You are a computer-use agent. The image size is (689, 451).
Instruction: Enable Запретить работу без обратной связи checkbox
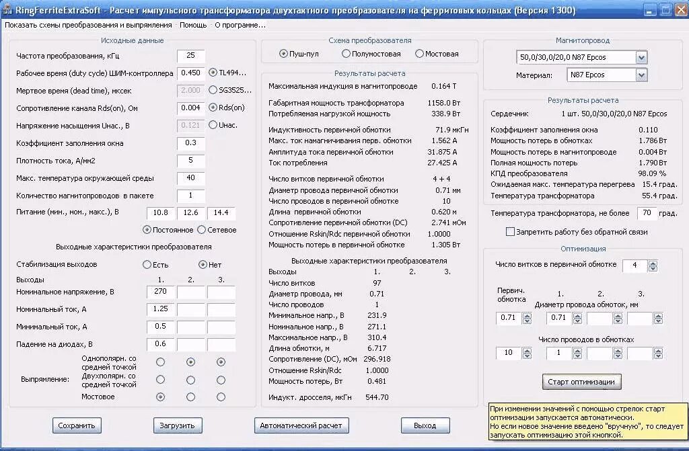pyautogui.click(x=510, y=232)
